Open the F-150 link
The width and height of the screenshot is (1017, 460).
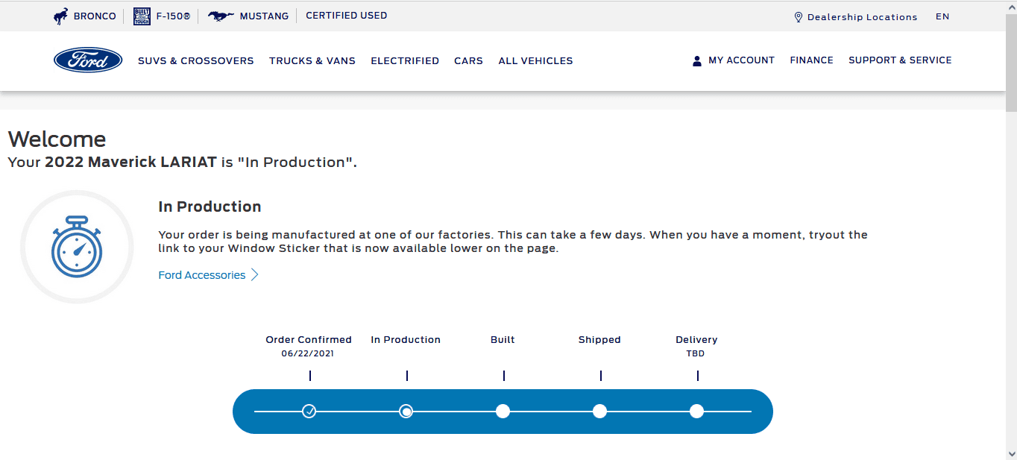[x=173, y=16]
